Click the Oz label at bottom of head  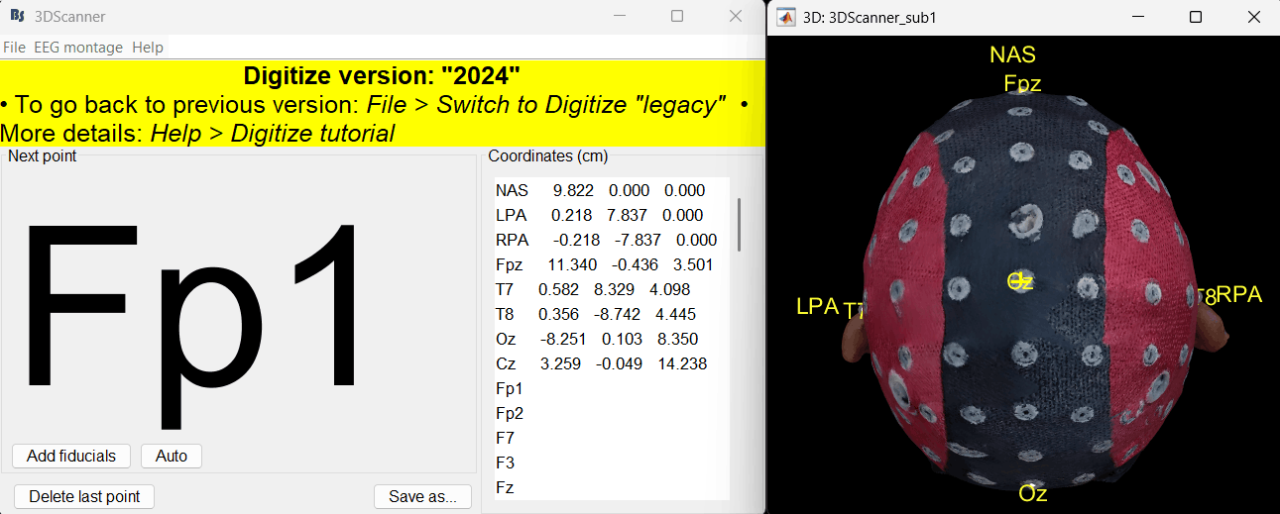pyautogui.click(x=1032, y=493)
